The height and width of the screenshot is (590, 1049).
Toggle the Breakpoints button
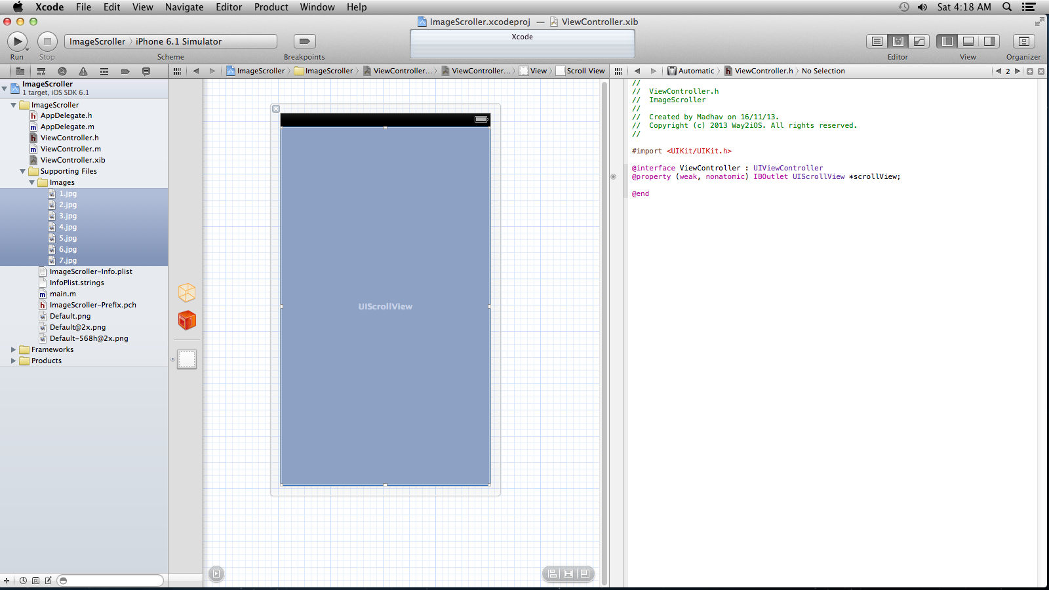(304, 41)
